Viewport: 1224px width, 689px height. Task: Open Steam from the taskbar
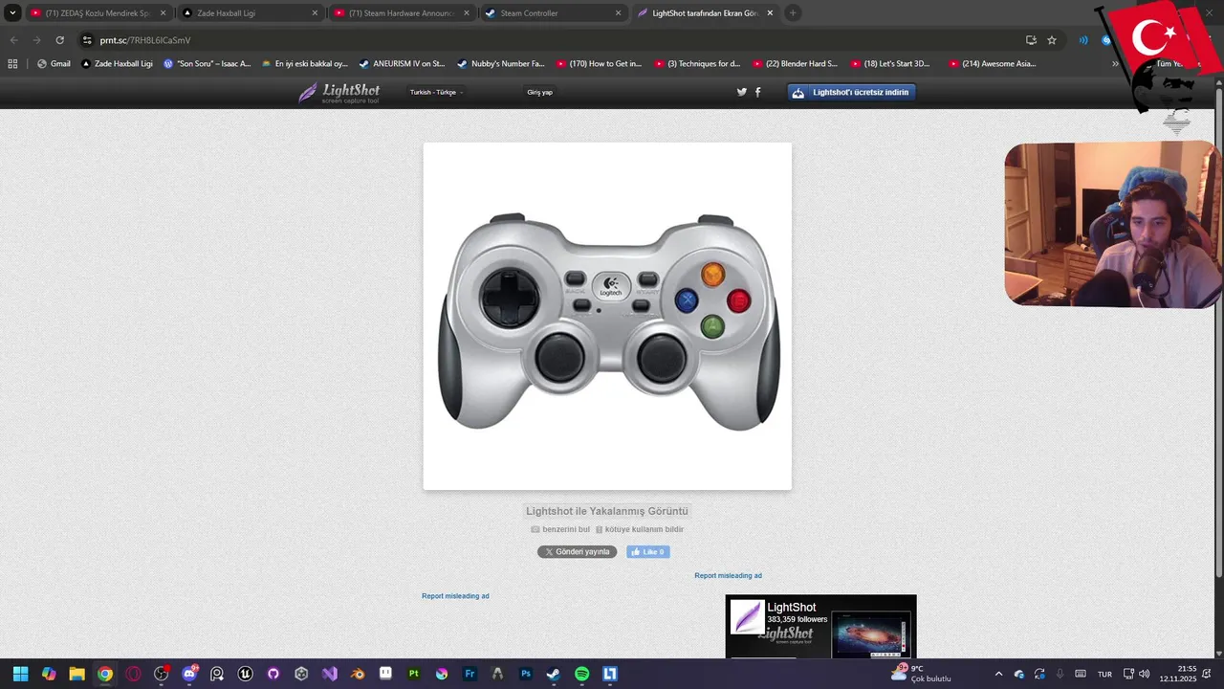pos(554,674)
